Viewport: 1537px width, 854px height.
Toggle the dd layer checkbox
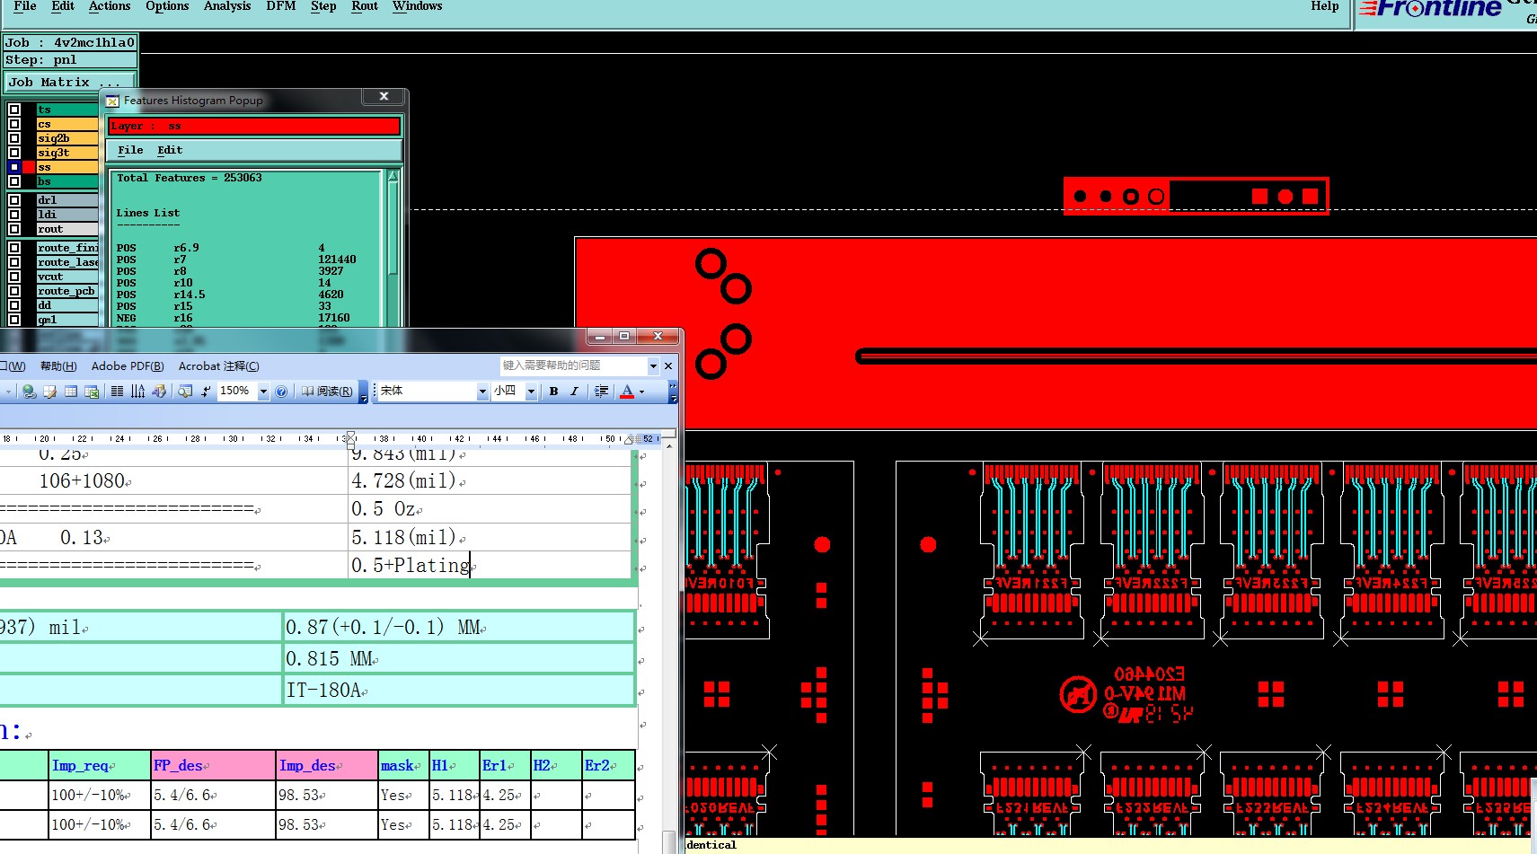coord(14,305)
